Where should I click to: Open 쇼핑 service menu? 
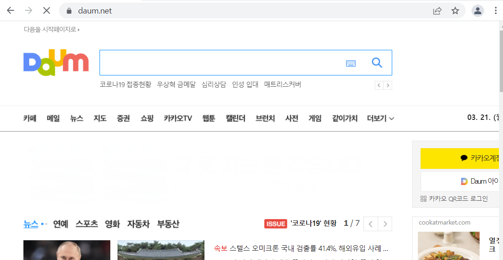pyautogui.click(x=147, y=119)
